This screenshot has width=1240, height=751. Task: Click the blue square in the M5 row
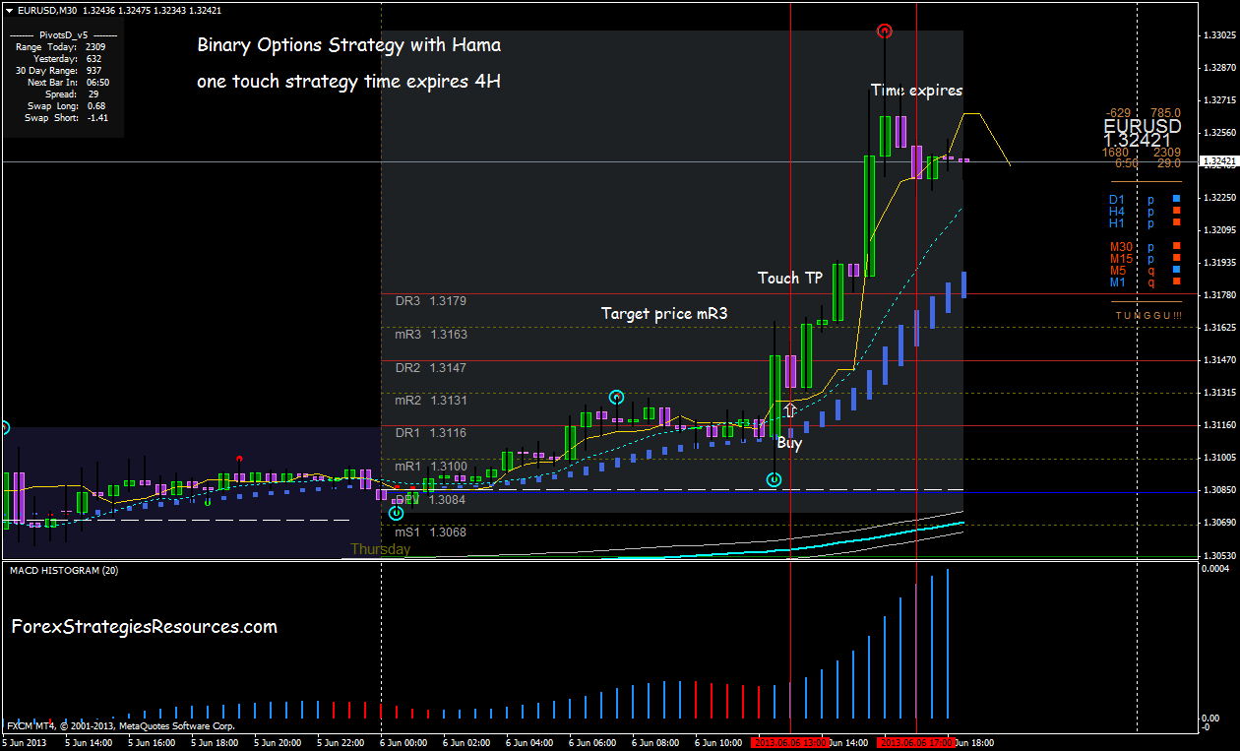[x=1175, y=271]
